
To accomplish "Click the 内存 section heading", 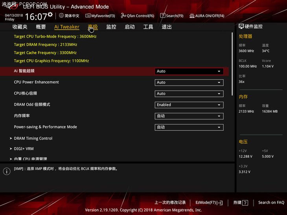I will coord(243,97).
